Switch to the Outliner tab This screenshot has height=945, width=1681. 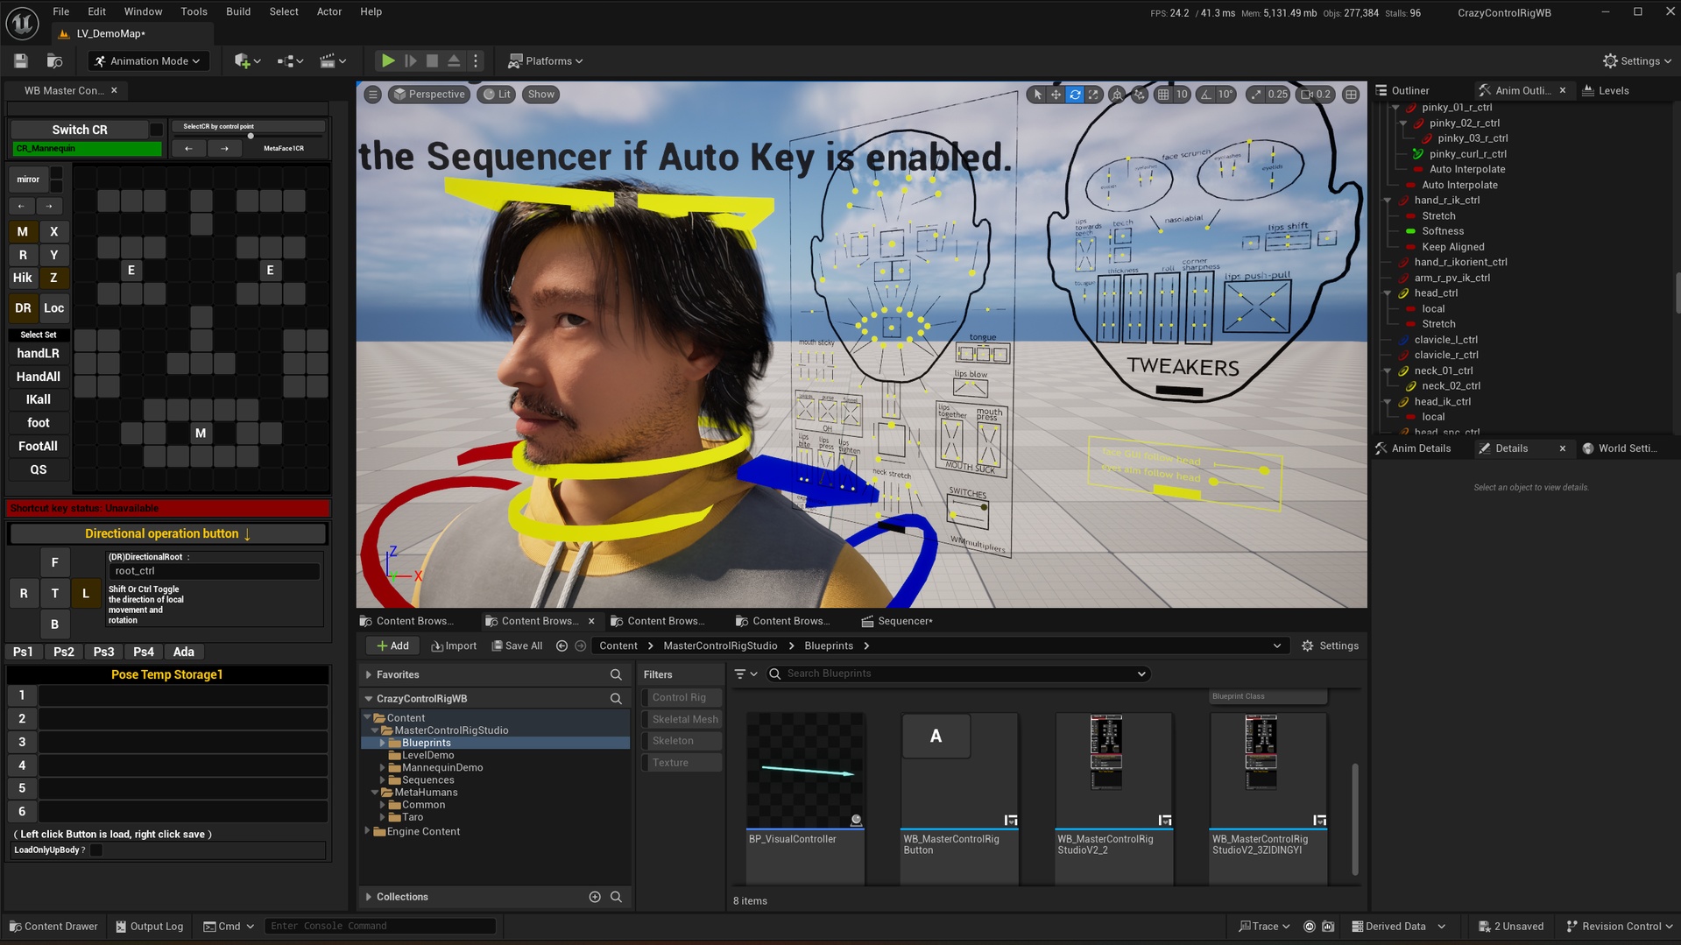(x=1409, y=90)
